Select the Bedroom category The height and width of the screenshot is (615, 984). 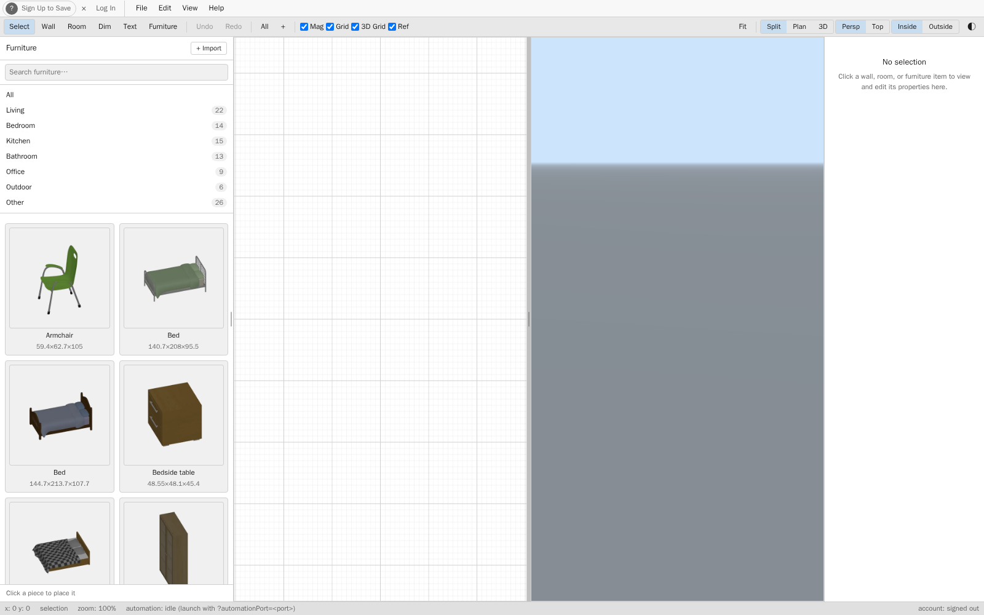[116, 125]
